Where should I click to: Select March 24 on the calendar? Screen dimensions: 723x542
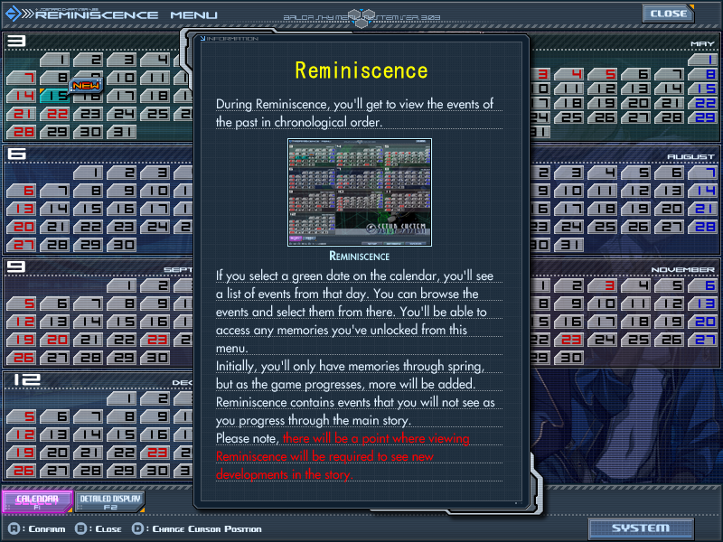[x=122, y=114]
